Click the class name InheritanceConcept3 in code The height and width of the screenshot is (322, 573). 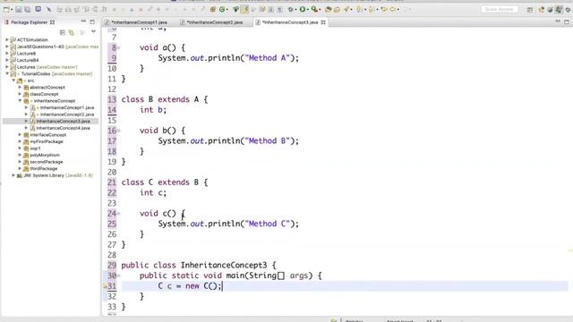pos(224,265)
